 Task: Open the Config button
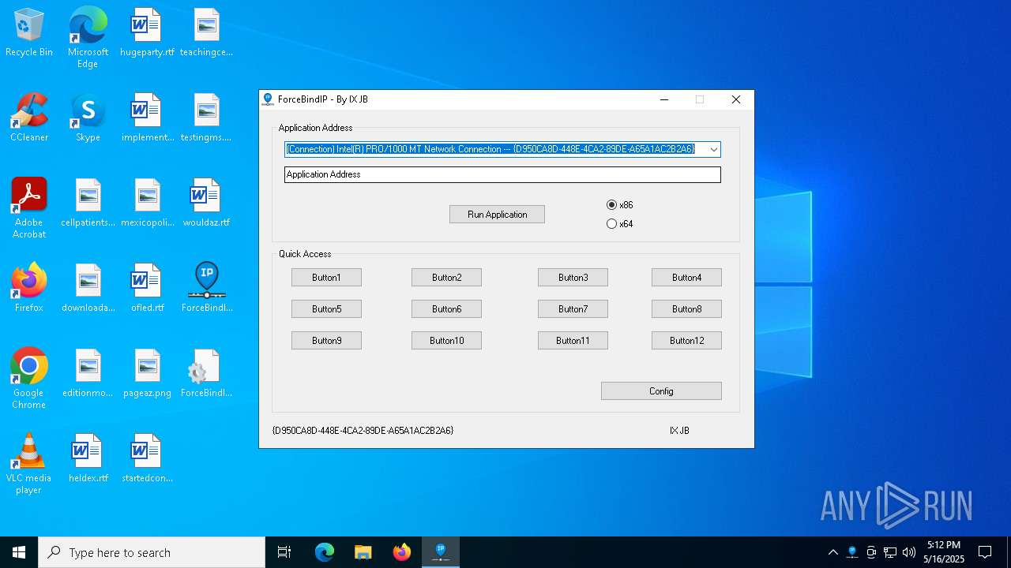[661, 391]
